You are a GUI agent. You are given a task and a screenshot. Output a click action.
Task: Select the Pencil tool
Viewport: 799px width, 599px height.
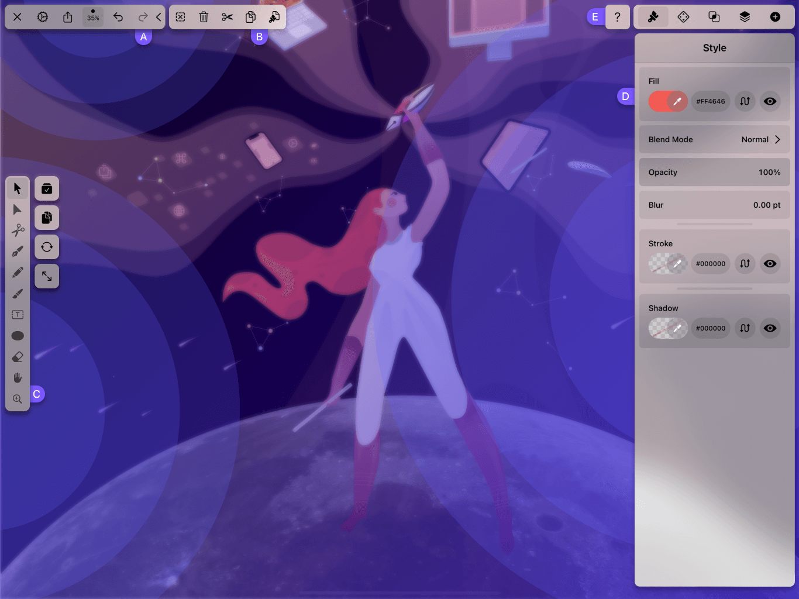tap(18, 273)
